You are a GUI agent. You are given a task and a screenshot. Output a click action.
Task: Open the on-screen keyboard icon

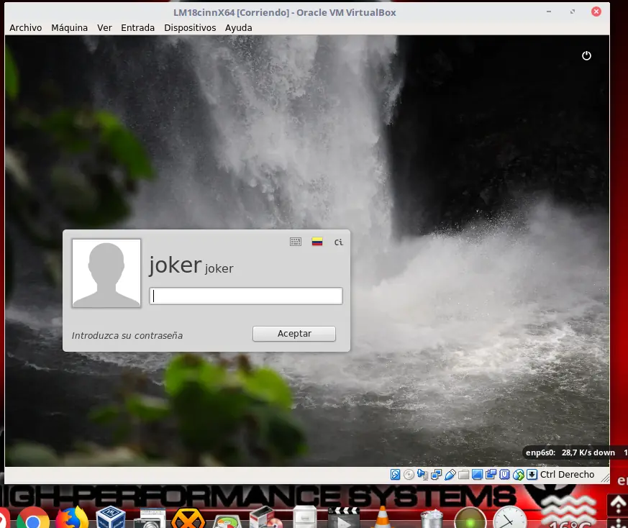[296, 242]
